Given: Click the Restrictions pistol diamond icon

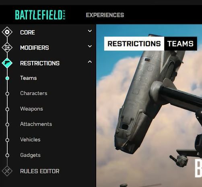Looking at the screenshot, I should click(7, 63).
